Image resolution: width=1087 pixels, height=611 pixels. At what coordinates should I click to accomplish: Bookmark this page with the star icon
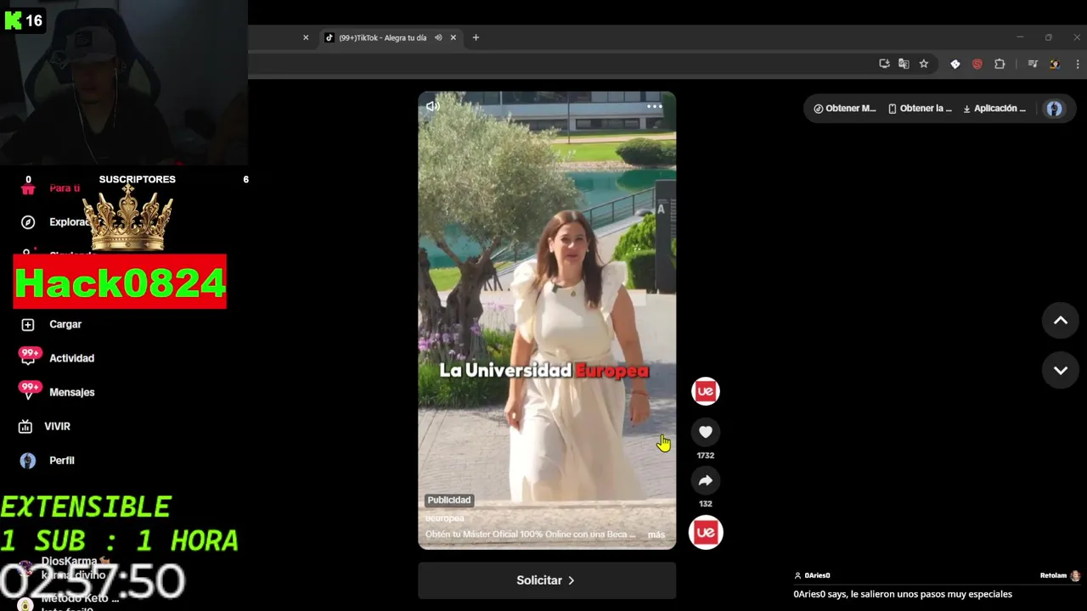(x=924, y=64)
